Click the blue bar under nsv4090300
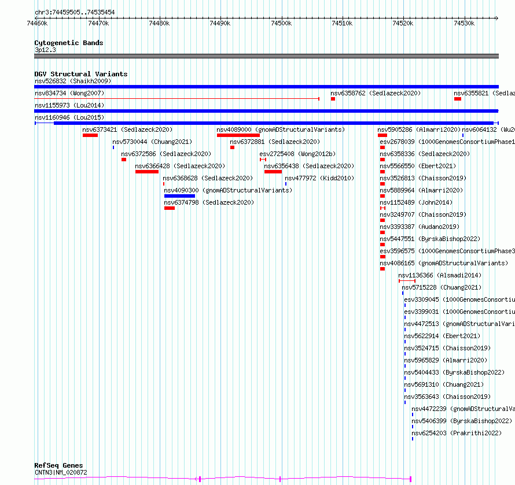The width and height of the screenshot is (515, 485). (x=179, y=196)
